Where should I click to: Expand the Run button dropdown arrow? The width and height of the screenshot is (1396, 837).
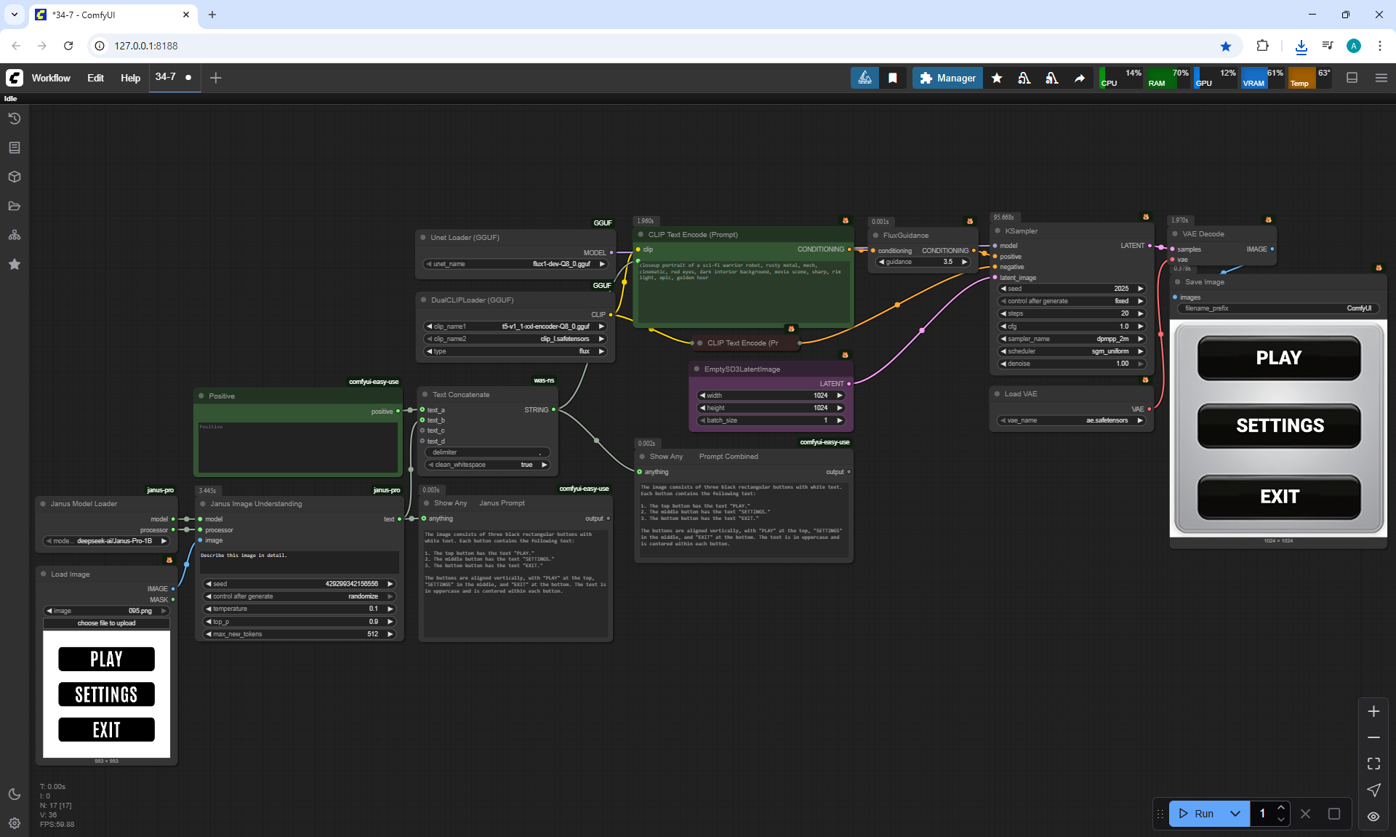pyautogui.click(x=1235, y=814)
